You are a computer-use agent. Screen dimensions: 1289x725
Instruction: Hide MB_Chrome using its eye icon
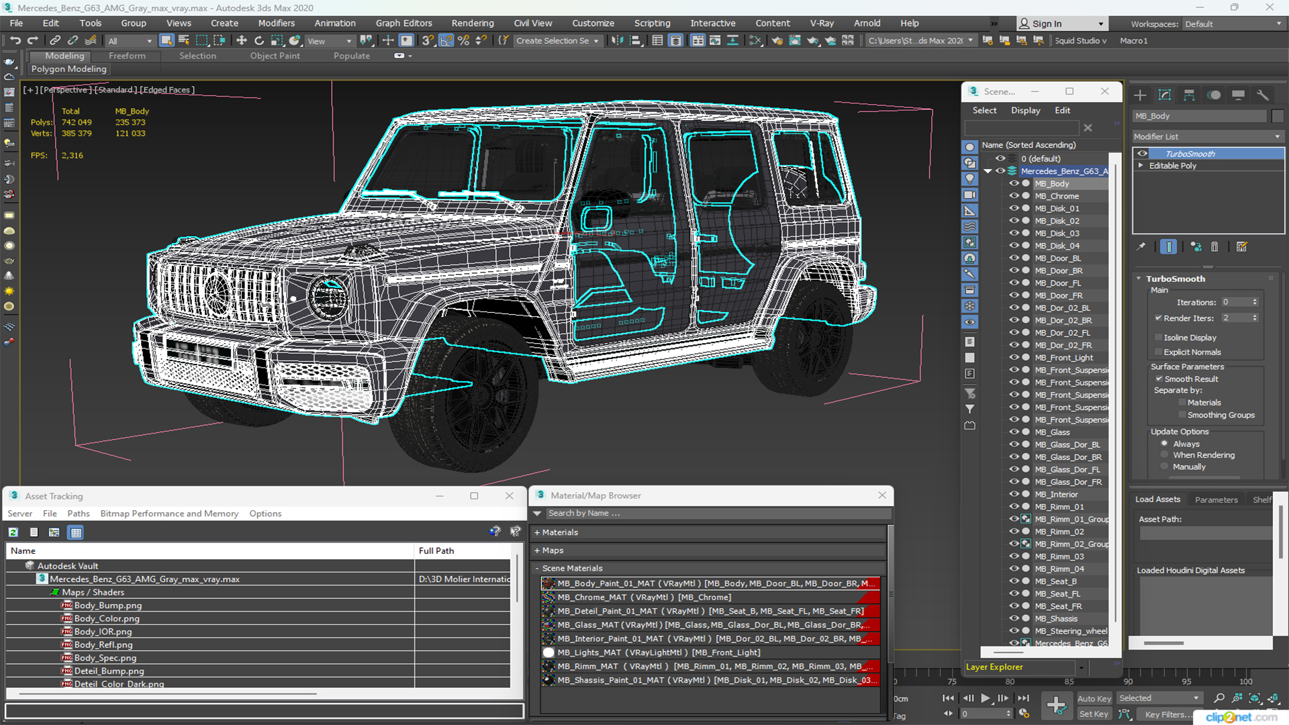pyautogui.click(x=1014, y=196)
